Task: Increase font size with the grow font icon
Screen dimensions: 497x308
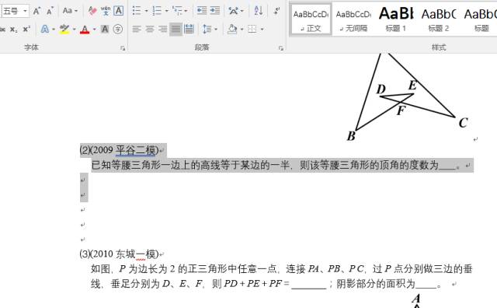Action: [36, 11]
